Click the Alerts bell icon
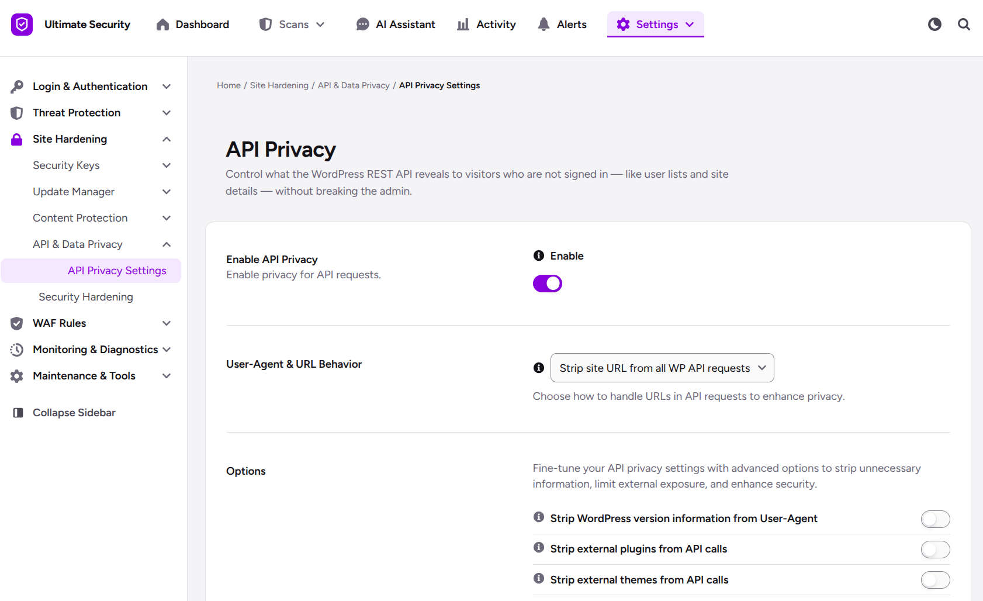The width and height of the screenshot is (983, 601). click(544, 25)
